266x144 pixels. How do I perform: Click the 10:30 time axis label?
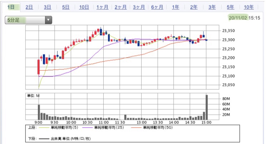click(87, 123)
